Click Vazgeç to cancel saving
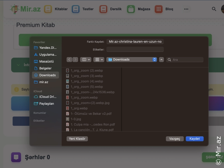The image size is (224, 168). click(x=175, y=139)
